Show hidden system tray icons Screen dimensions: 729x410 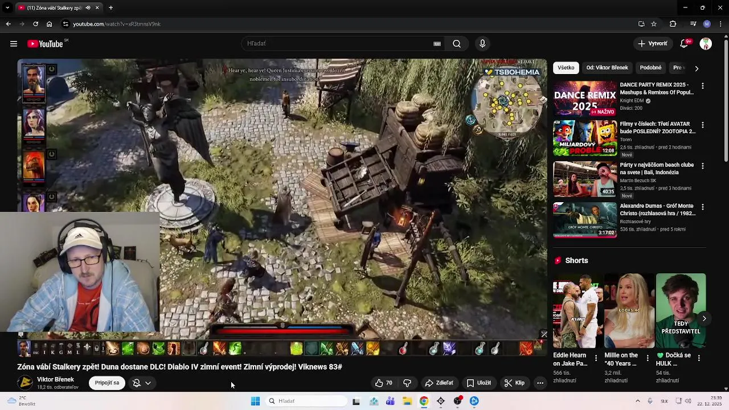(x=637, y=401)
